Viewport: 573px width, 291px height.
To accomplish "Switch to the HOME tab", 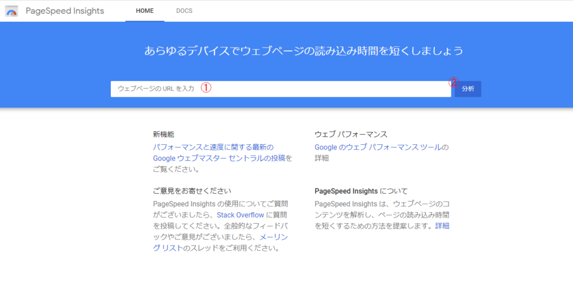I will [144, 11].
